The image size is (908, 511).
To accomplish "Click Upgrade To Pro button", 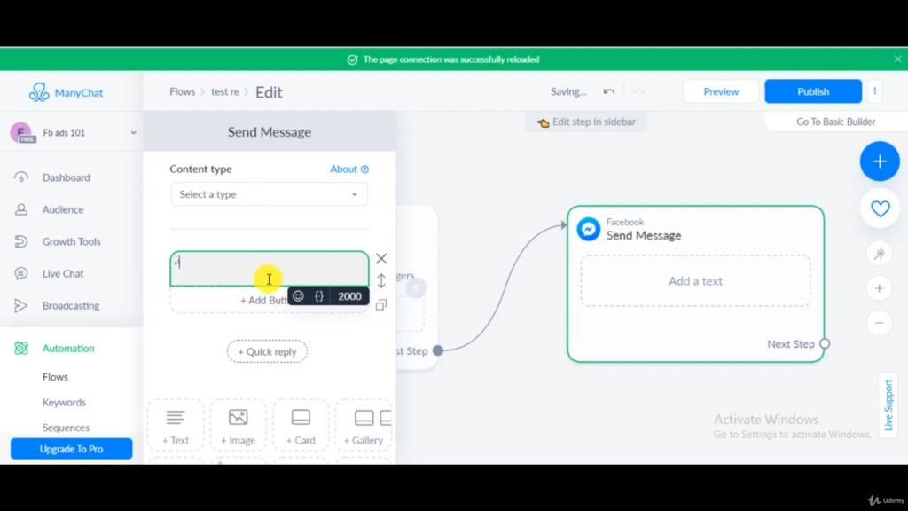I will pyautogui.click(x=71, y=449).
